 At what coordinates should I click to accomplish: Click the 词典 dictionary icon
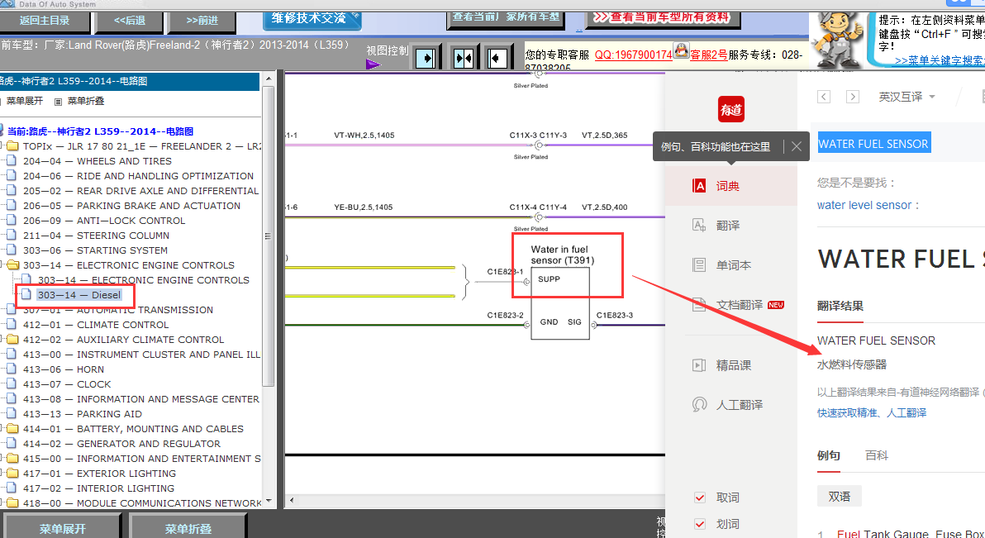click(698, 185)
